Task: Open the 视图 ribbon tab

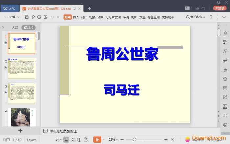Action: click(x=134, y=17)
